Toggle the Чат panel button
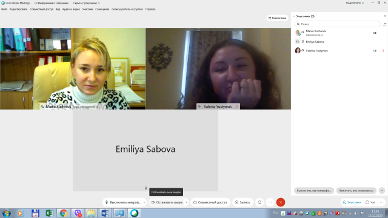Viewport: 388px width, 218px height. pos(370,202)
